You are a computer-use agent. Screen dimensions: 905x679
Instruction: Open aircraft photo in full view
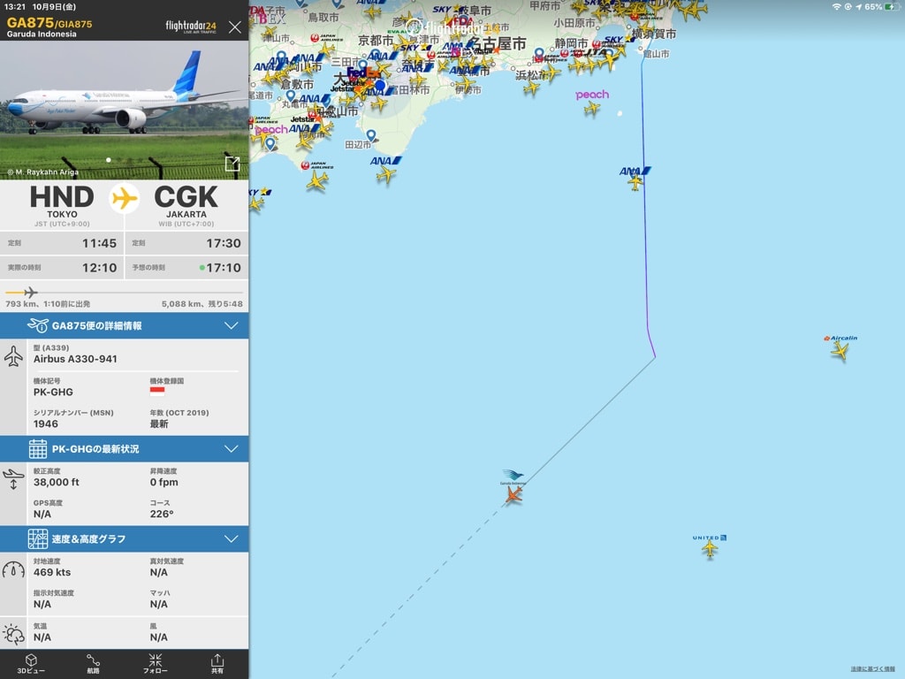232,164
